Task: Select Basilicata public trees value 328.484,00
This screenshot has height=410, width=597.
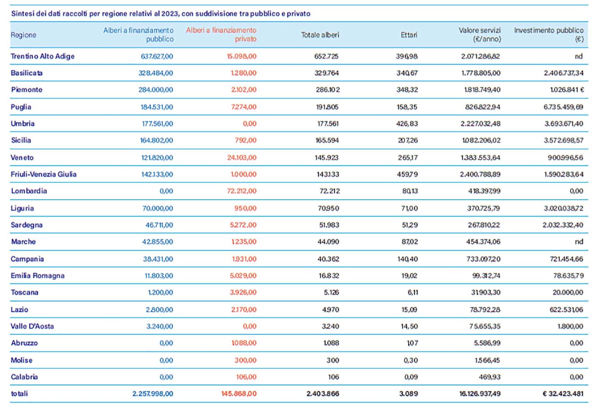Action: click(156, 73)
